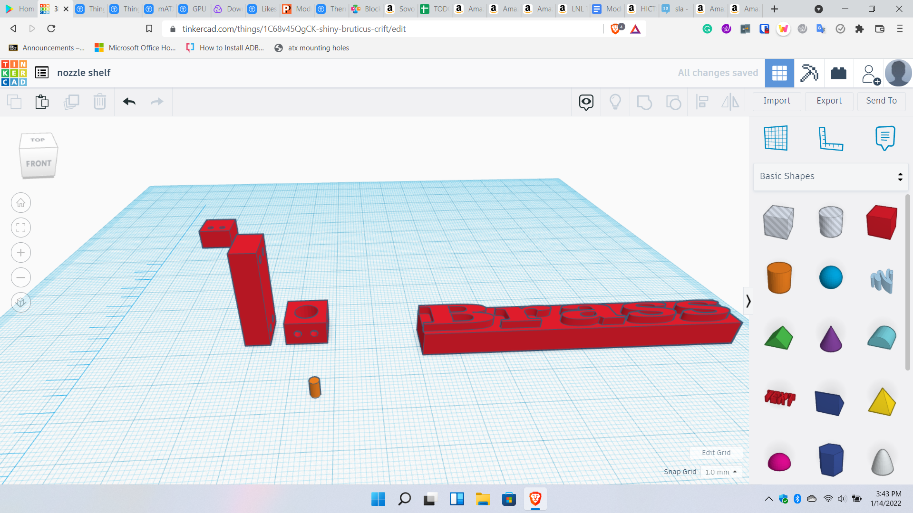This screenshot has width=913, height=513.
Task: Click the FRONT face of view cube
Action: 39,163
